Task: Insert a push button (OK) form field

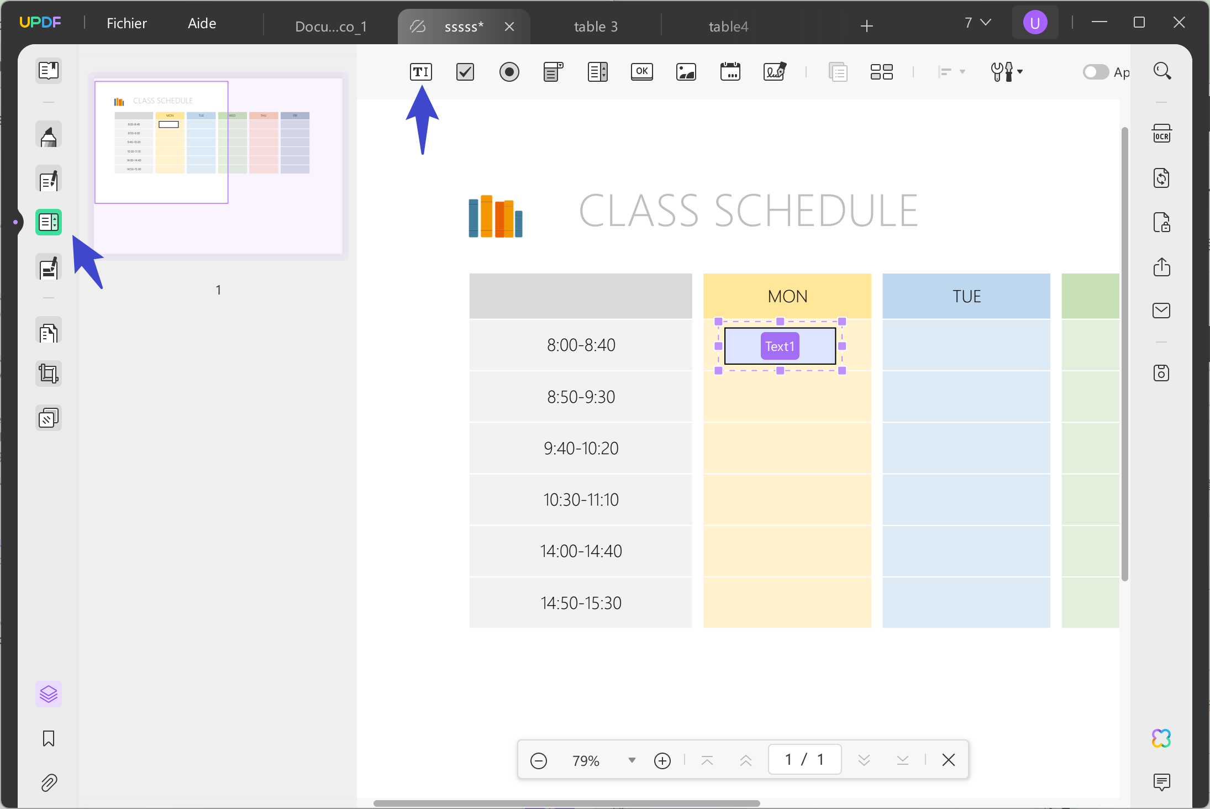Action: [x=641, y=72]
